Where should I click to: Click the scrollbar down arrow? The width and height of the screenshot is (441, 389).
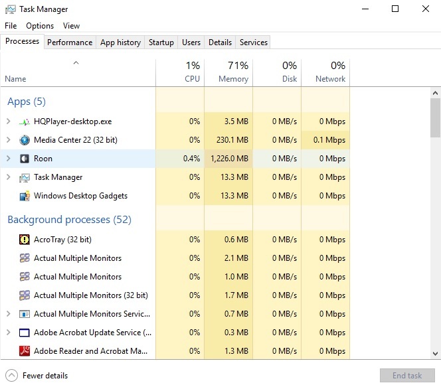pos(436,354)
